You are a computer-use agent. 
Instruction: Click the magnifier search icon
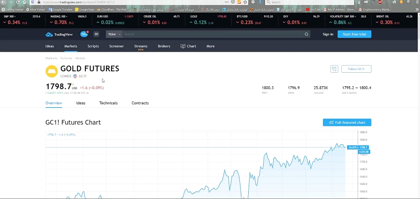click(307, 34)
